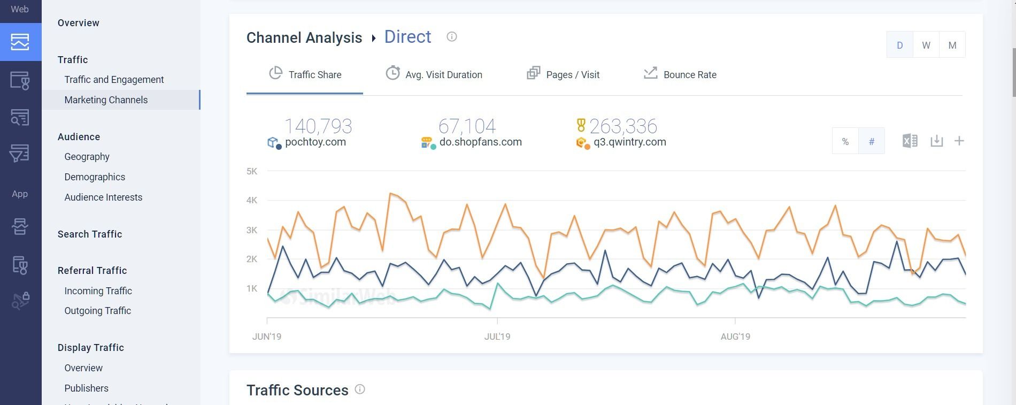Show chart values as numbers (#)

(872, 141)
